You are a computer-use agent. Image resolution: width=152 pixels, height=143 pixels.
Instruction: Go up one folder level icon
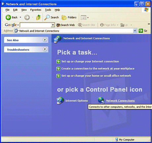click(x=38, y=17)
